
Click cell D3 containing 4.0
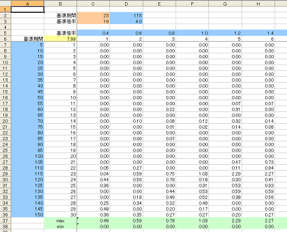(126, 21)
